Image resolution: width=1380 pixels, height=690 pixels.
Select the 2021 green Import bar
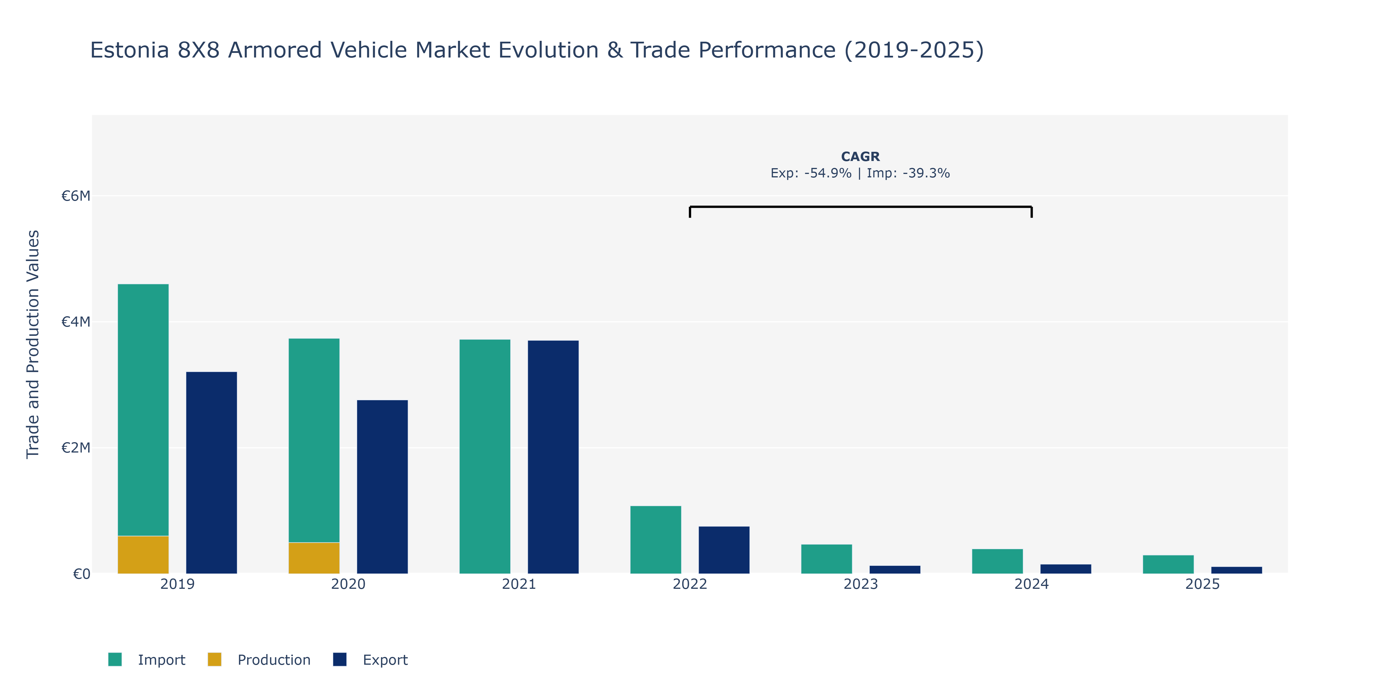[x=485, y=457]
